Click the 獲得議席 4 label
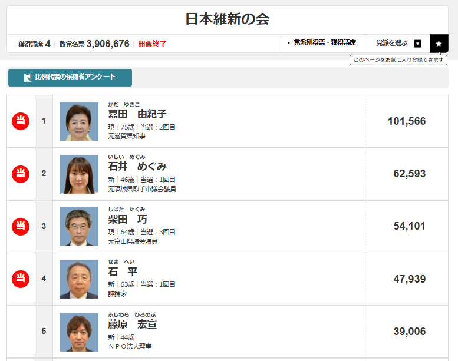This screenshot has width=458, height=361. (34, 44)
